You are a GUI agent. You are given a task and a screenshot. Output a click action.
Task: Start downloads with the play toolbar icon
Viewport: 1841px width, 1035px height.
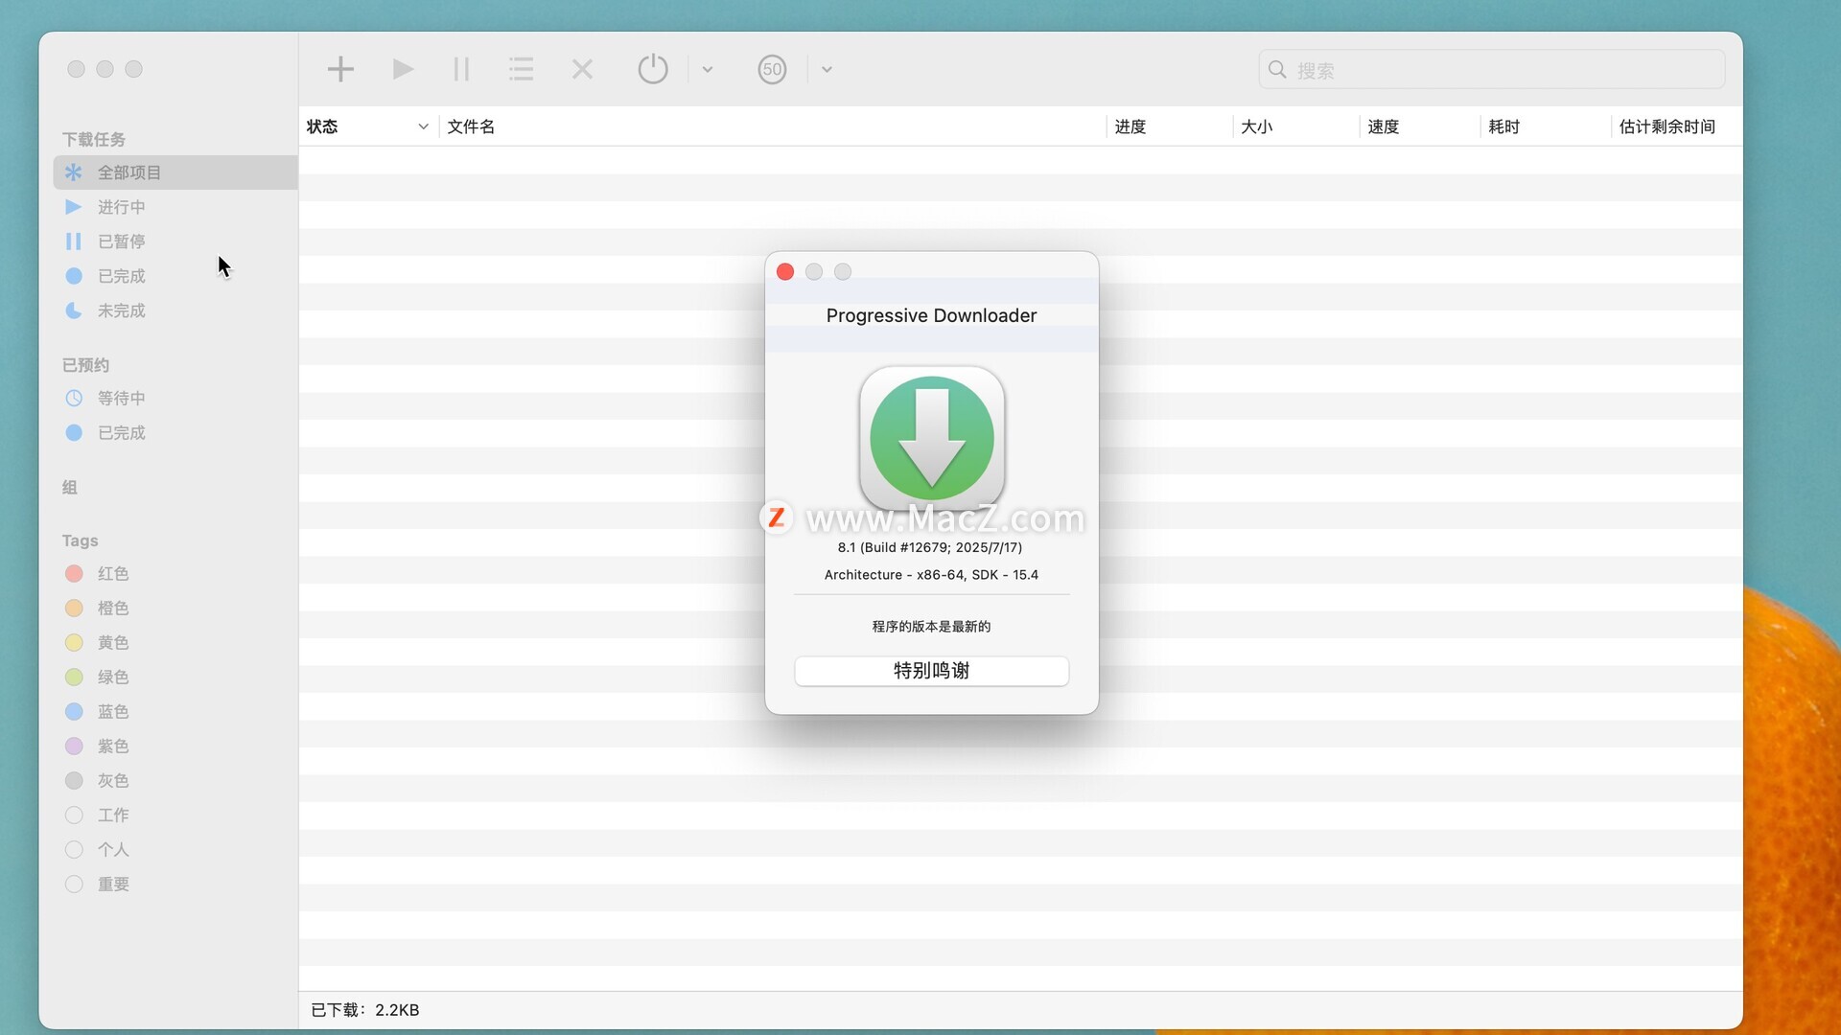pos(403,69)
